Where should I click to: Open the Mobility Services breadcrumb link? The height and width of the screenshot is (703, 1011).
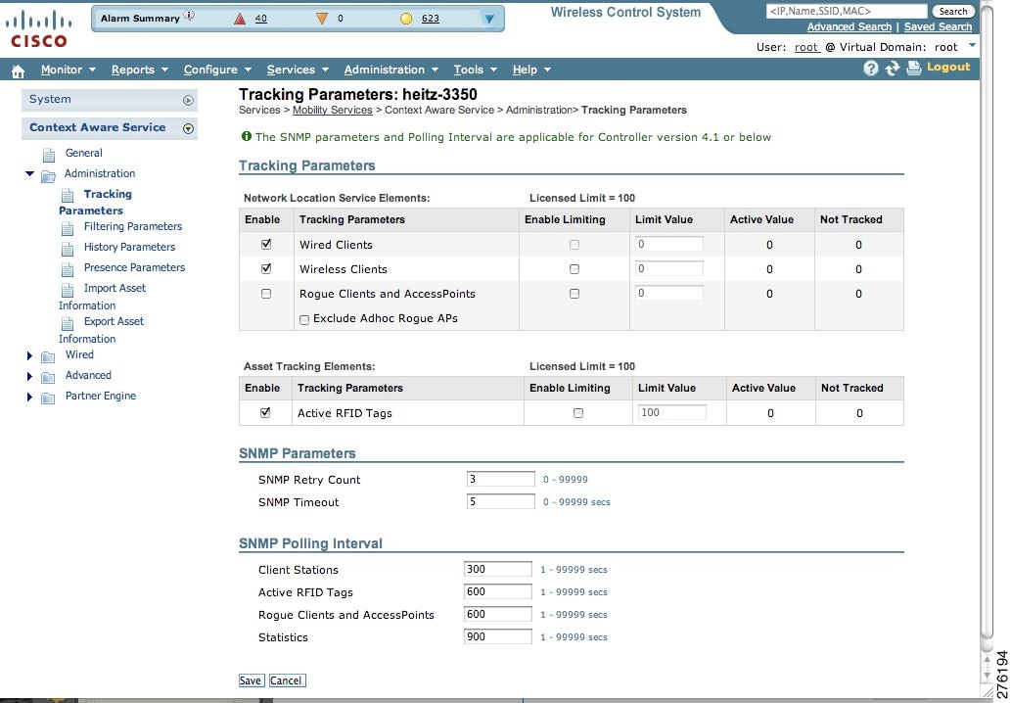332,111
